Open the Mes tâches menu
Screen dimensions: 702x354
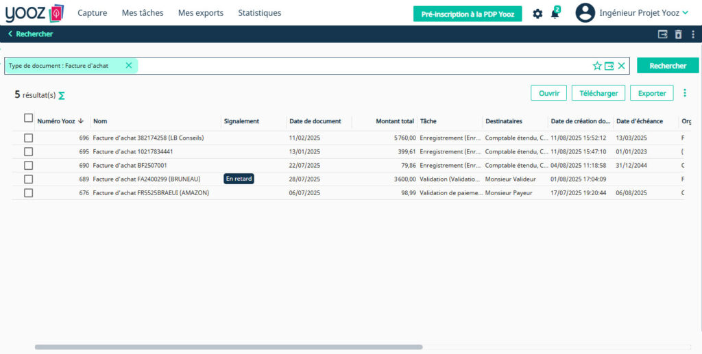[x=143, y=13]
